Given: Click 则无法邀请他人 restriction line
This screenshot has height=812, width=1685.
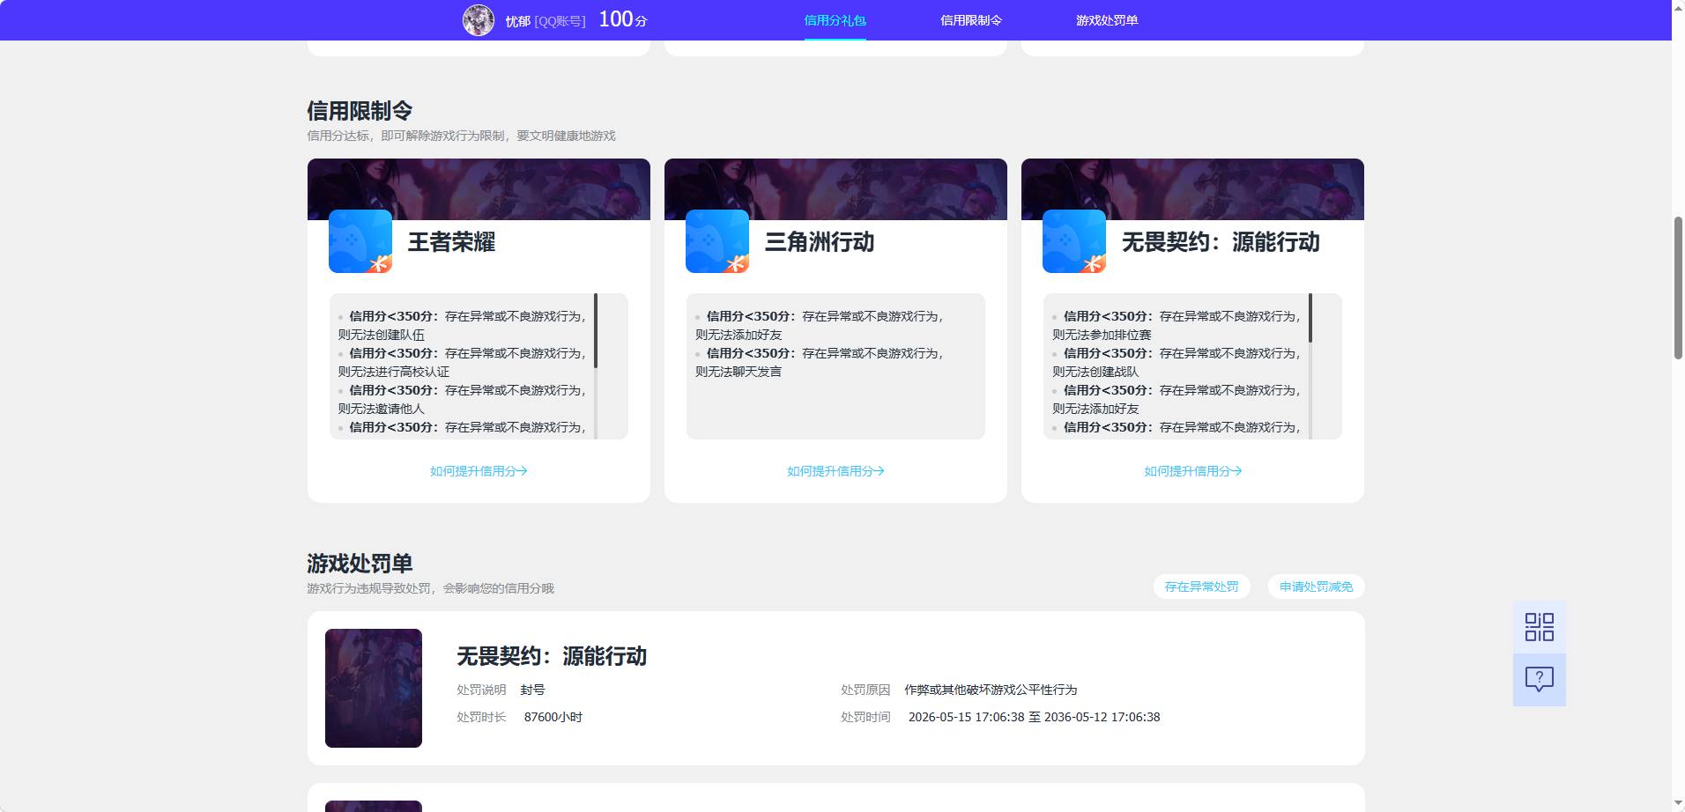Looking at the screenshot, I should point(382,409).
